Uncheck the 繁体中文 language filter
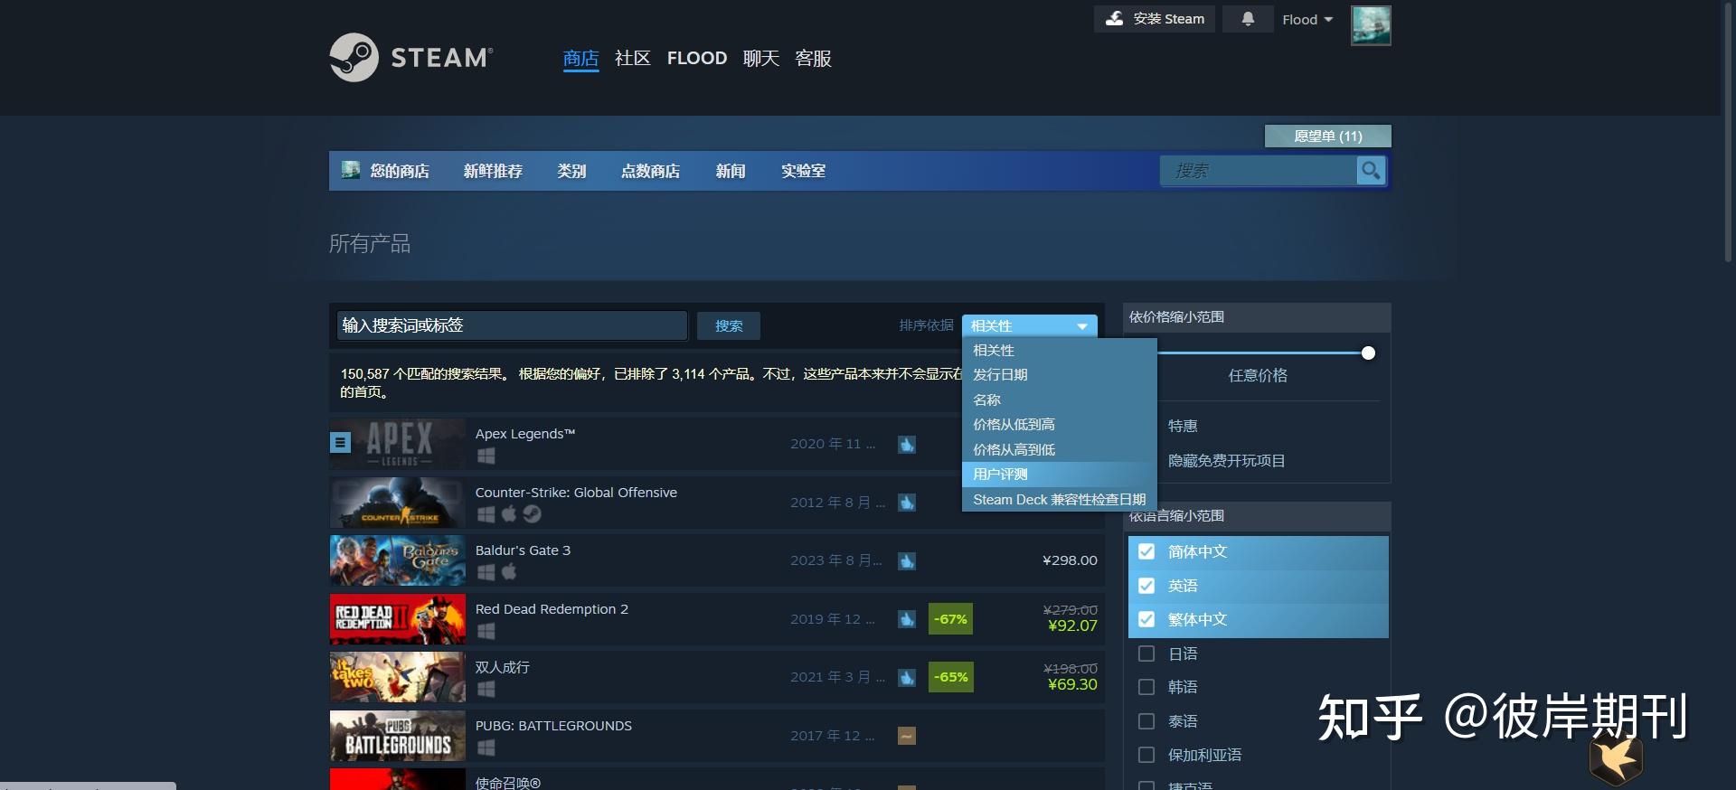This screenshot has height=790, width=1736. (x=1146, y=619)
